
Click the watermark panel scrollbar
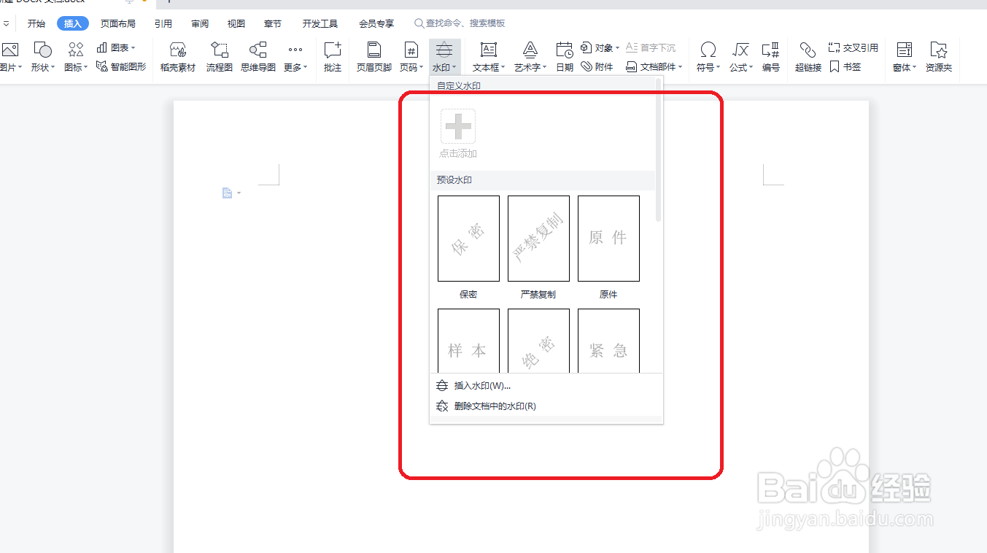(x=659, y=150)
